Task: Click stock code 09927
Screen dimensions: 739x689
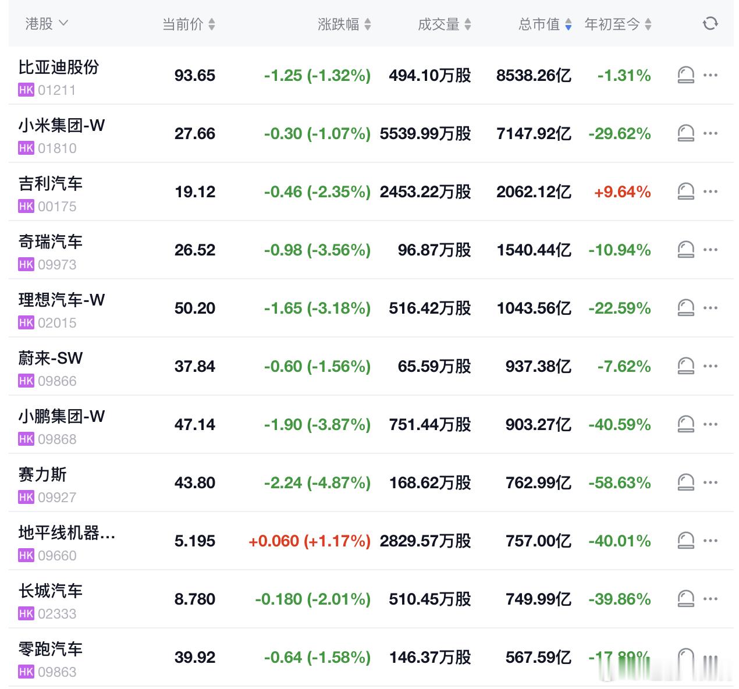Action: click(57, 498)
